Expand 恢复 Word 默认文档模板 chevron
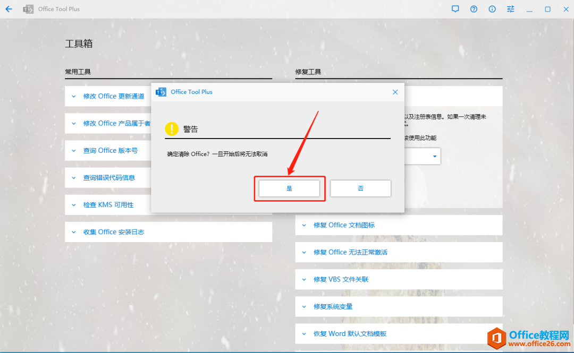This screenshot has height=353, width=574. 304,333
